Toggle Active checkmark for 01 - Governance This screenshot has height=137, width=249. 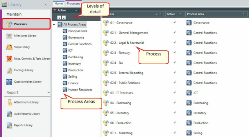(x=175, y=22)
